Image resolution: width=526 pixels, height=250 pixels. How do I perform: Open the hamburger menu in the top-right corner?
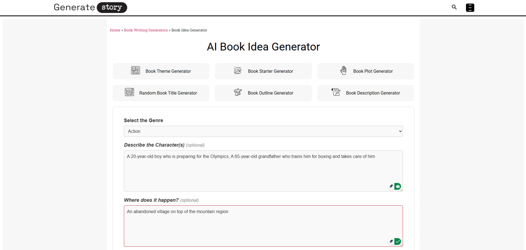(470, 7)
